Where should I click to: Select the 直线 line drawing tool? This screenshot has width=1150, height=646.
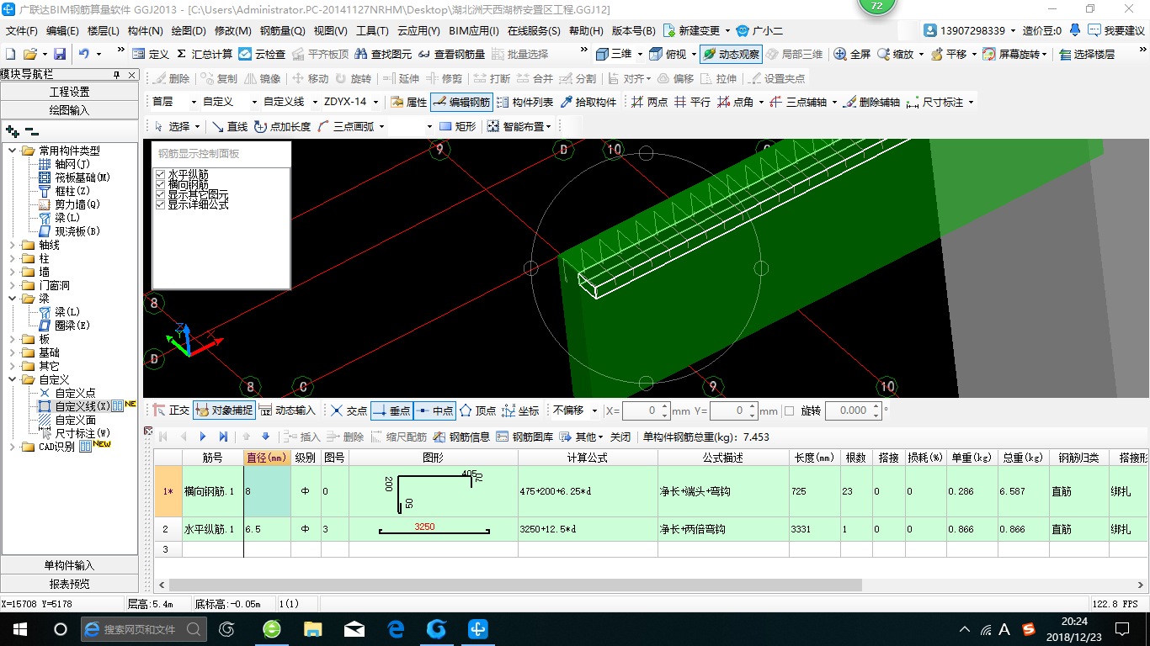tap(229, 126)
